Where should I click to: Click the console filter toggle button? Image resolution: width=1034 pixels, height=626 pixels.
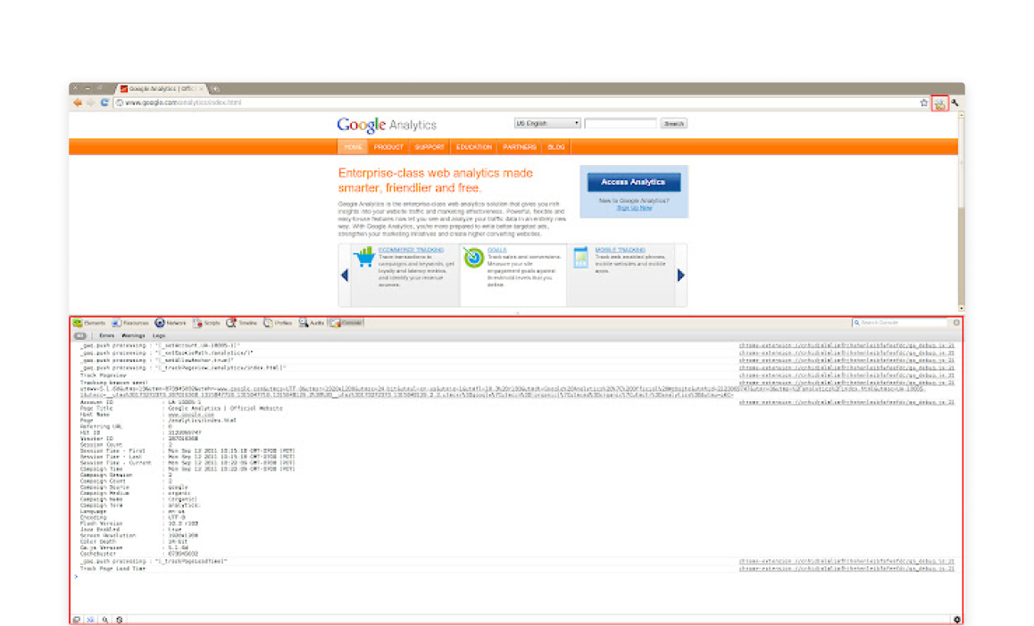click(80, 336)
